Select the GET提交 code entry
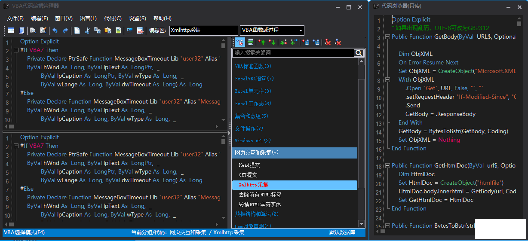Screen dimensions: 528x241 (x=248, y=175)
